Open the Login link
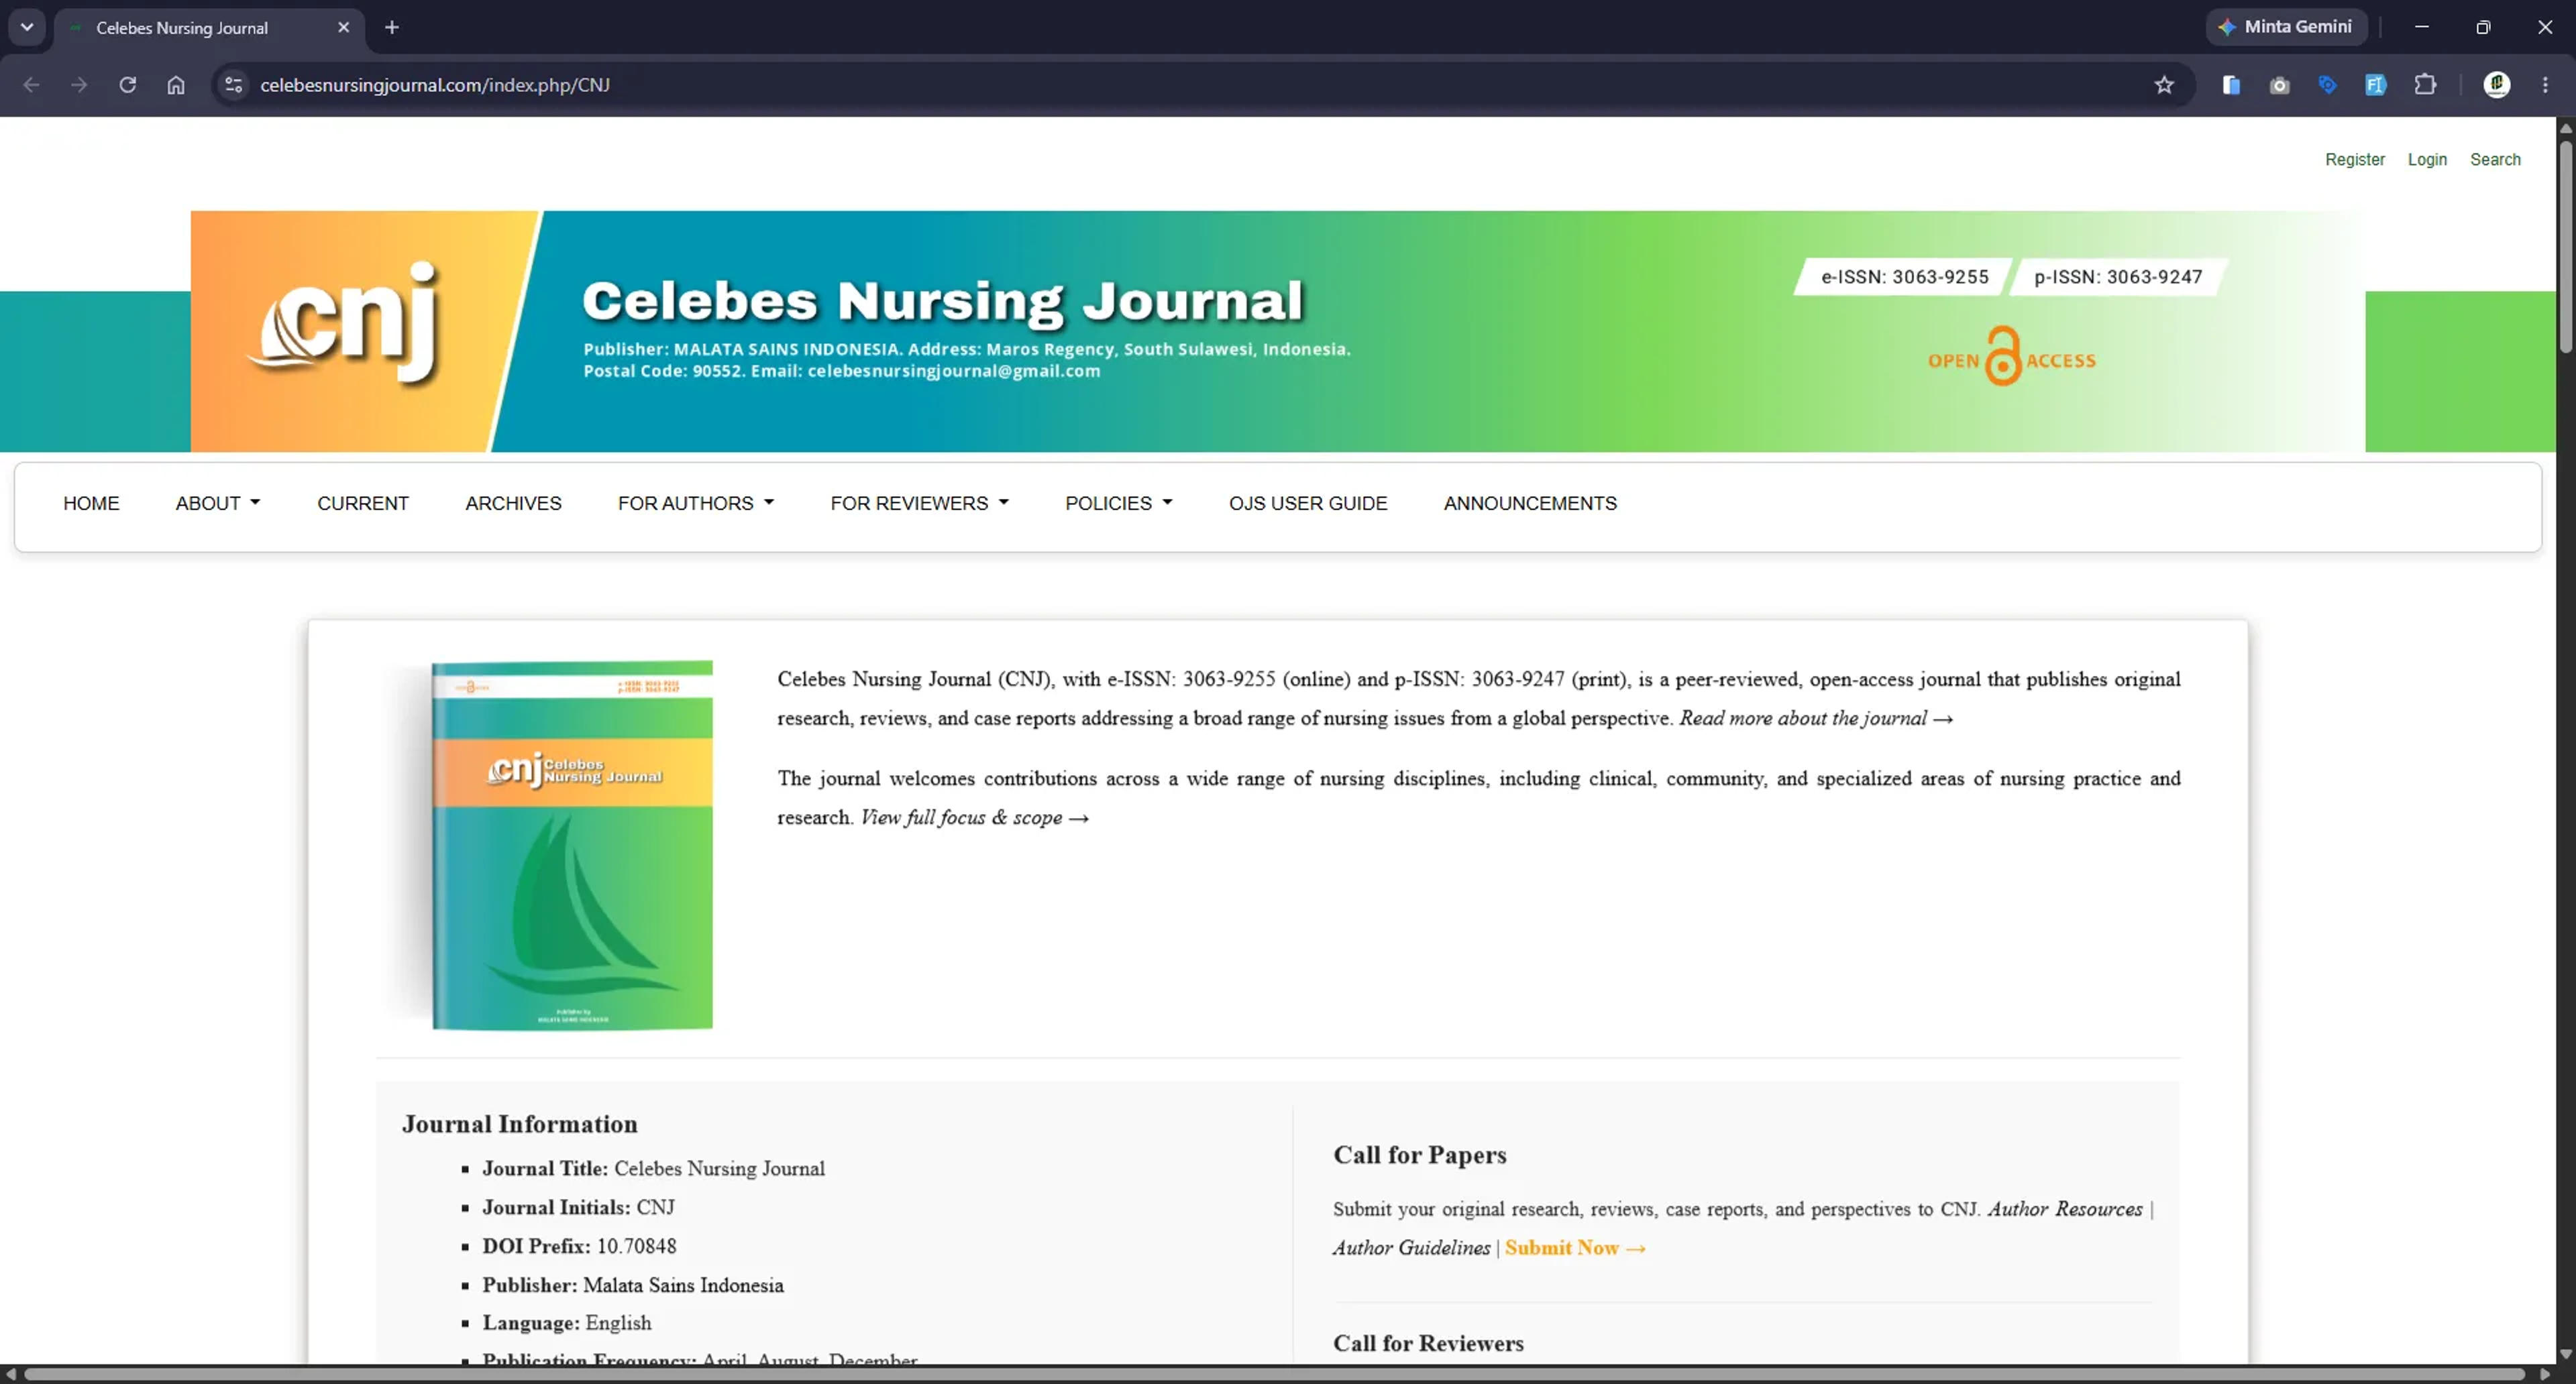 tap(2426, 160)
